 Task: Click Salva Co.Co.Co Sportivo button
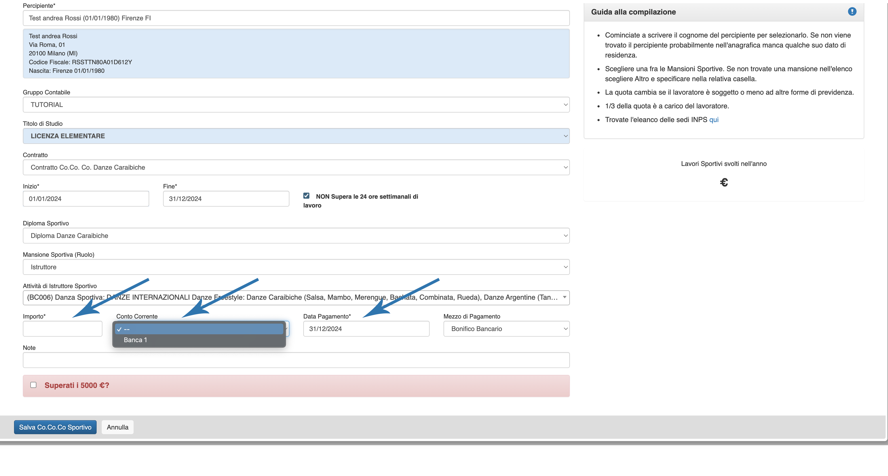[55, 427]
